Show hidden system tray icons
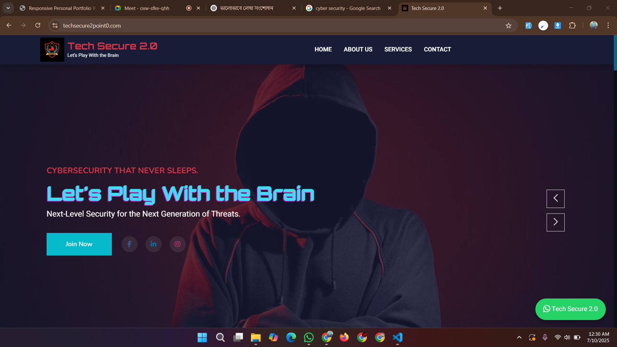Image resolution: width=617 pixels, height=347 pixels. pos(519,337)
